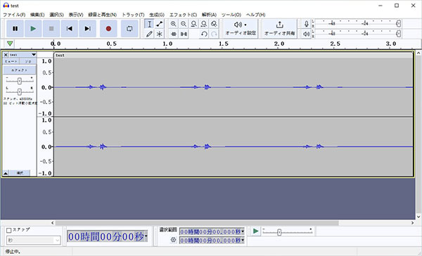The image size is (422, 256).
Task: Click the Zoom In magnifier icon
Action: (174, 24)
